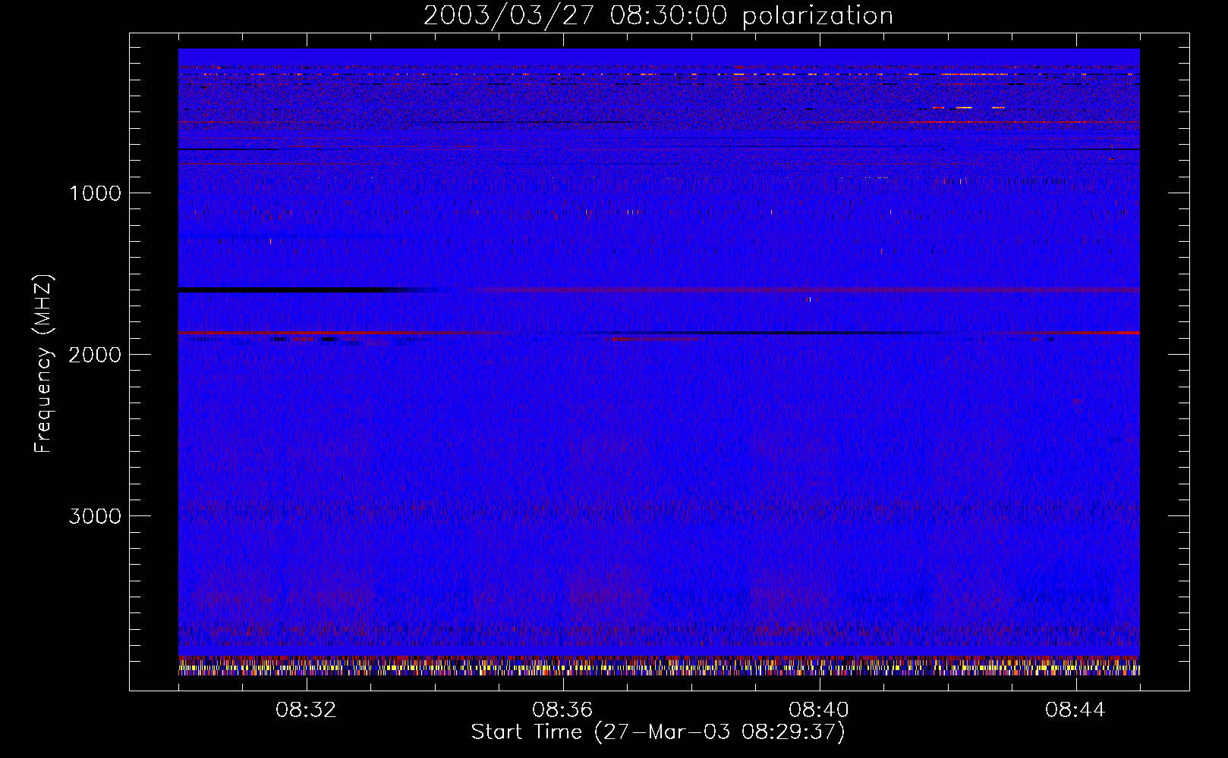Select the 2000 frequency axis label
Screen dimensions: 1228x758
[x=95, y=355]
